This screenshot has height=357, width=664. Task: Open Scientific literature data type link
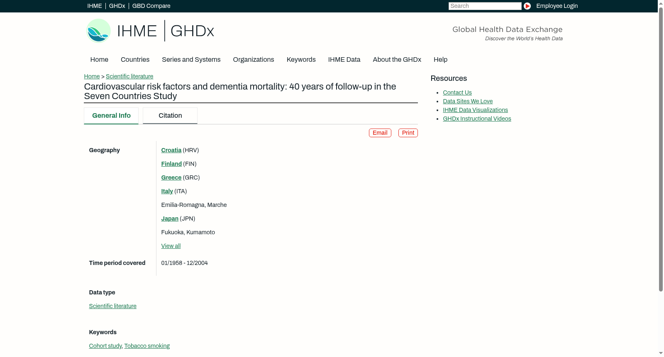click(x=113, y=306)
